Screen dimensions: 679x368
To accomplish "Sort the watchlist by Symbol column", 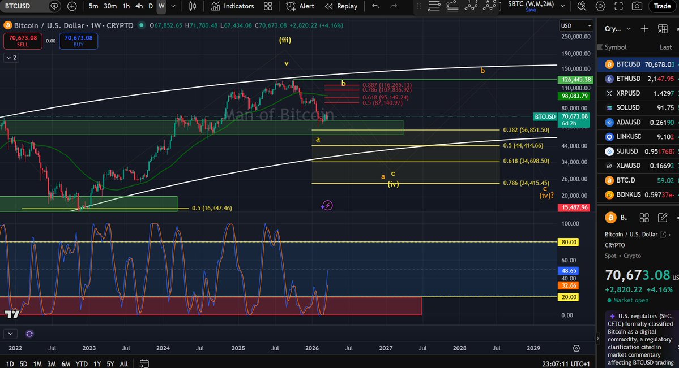I will (x=616, y=47).
